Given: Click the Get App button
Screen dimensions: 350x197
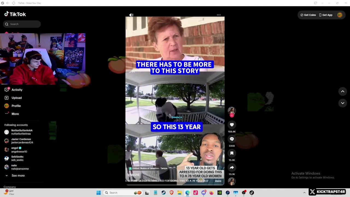Looking at the screenshot, I should [325, 15].
